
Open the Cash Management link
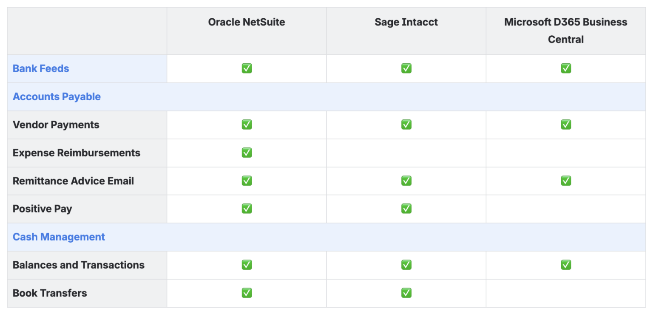(59, 237)
